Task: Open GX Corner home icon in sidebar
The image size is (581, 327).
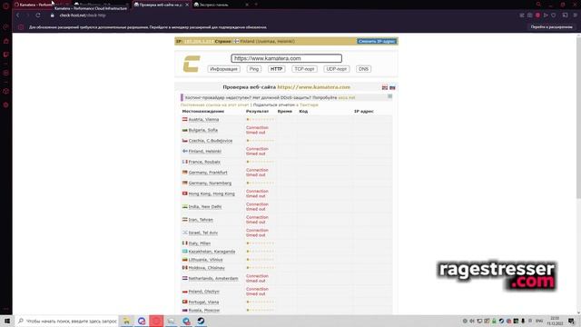Action: [x=6, y=41]
